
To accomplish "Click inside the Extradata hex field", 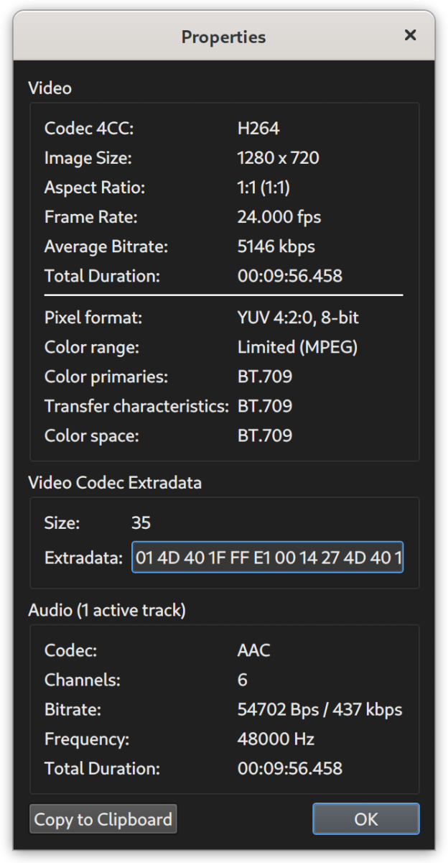I will (x=267, y=558).
